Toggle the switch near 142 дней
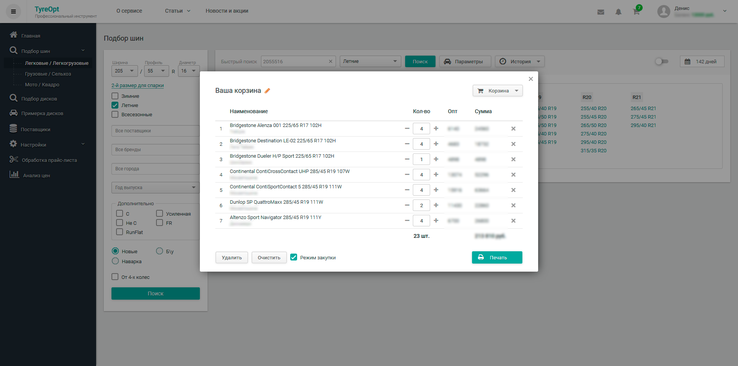Viewport: 738px width, 366px height. pos(662,61)
